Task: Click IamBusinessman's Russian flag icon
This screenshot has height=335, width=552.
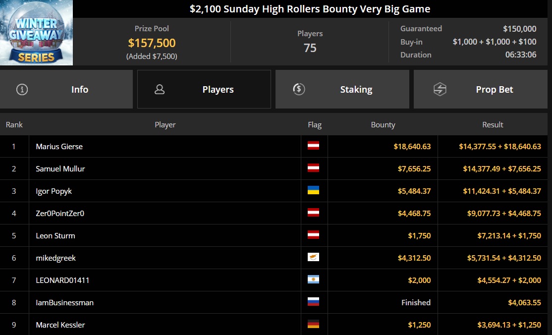Action: pyautogui.click(x=313, y=301)
